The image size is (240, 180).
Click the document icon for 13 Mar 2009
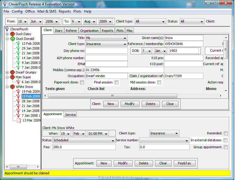[x=19, y=121]
